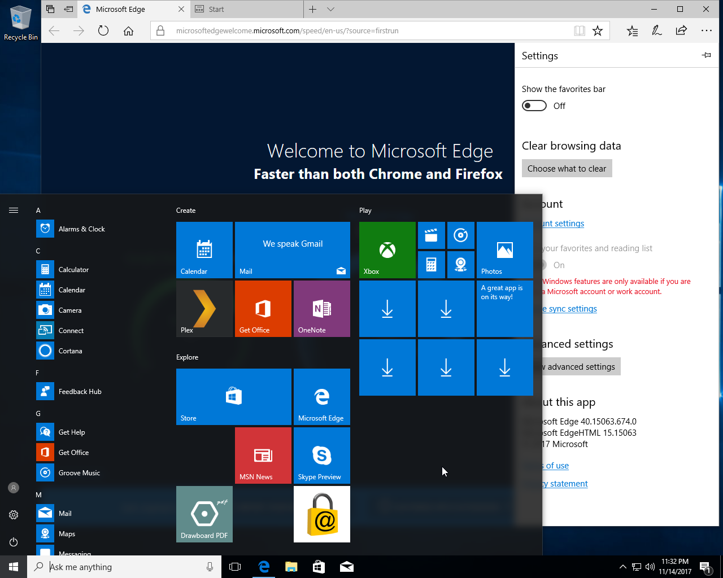Go to Edge home page
Screen dimensions: 723x578
point(129,30)
